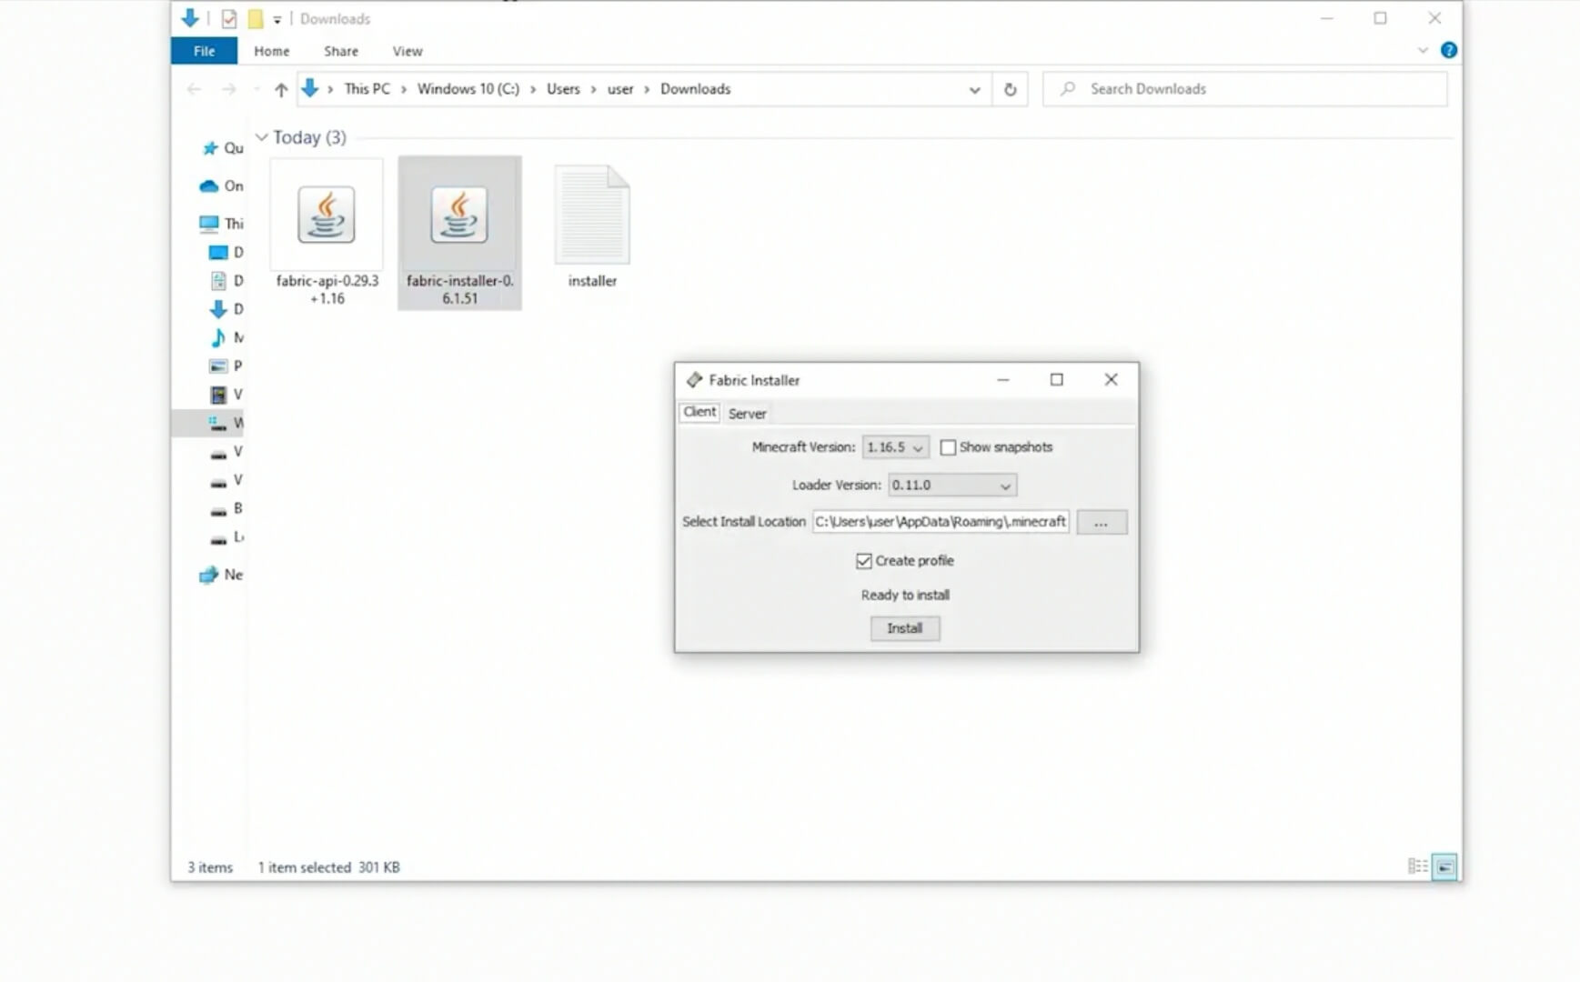
Task: Minimize the Fabric Installer window
Action: pyautogui.click(x=1002, y=380)
